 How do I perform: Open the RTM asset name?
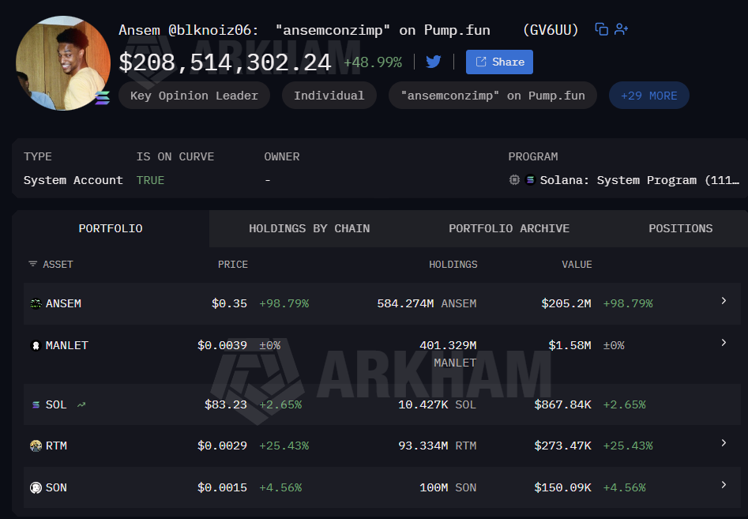point(56,446)
